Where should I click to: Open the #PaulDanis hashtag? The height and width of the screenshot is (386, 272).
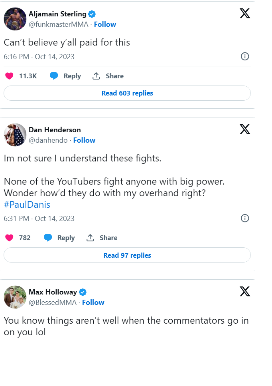click(27, 205)
